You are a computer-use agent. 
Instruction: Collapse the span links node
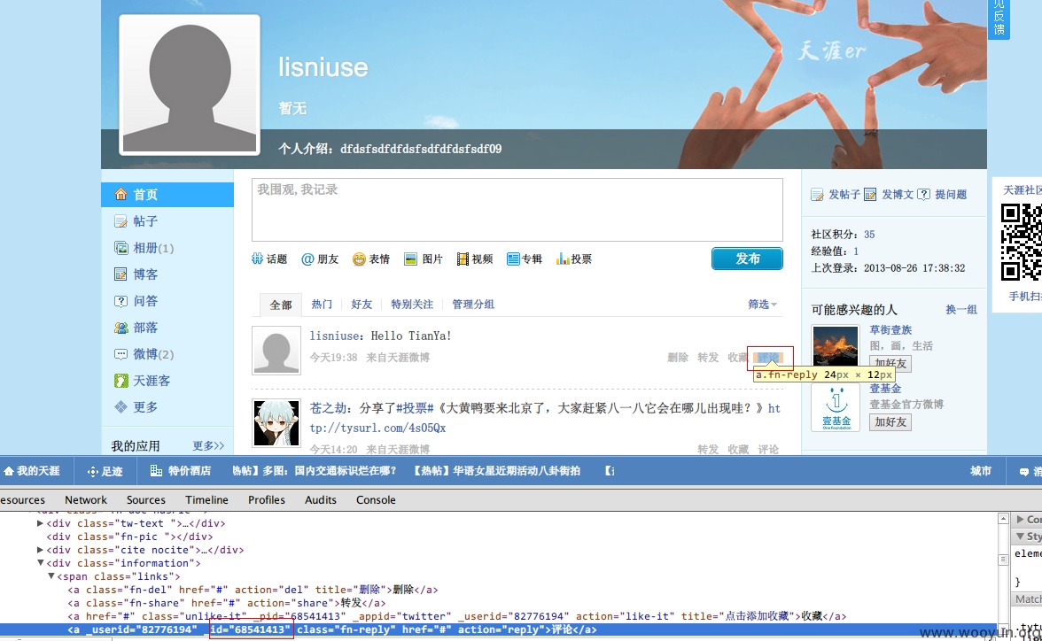(51, 576)
